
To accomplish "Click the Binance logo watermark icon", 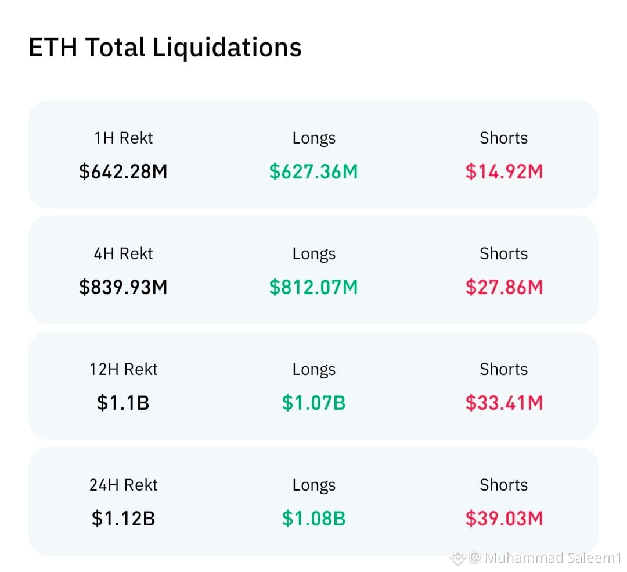I will [x=457, y=557].
